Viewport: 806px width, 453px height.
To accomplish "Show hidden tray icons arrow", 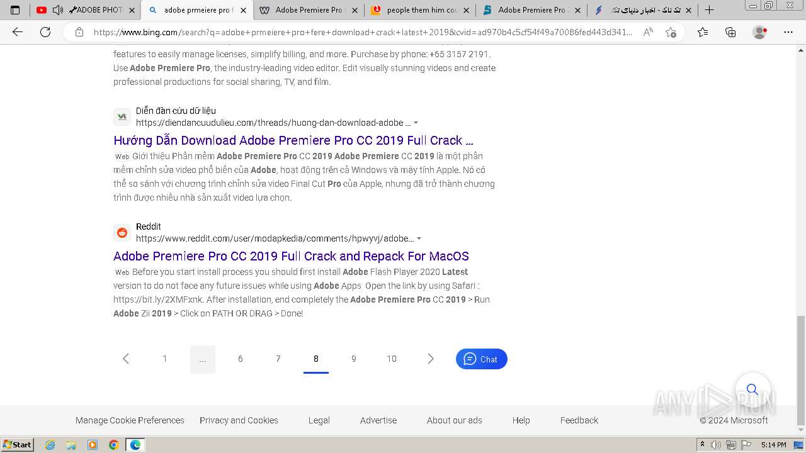I will point(703,445).
